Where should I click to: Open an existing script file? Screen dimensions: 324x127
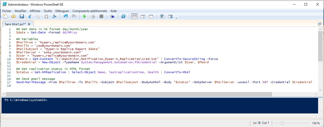13,17
